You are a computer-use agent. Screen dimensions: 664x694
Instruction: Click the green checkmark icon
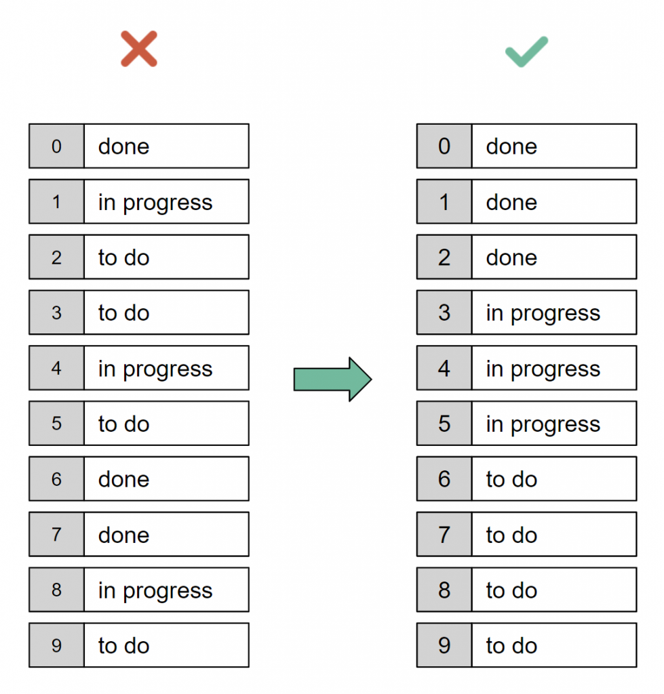click(x=527, y=52)
